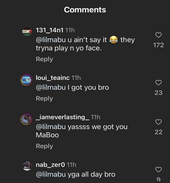This screenshot has width=170, height=183.
Task: Like the comment by 131_14n1
Action: (x=158, y=35)
